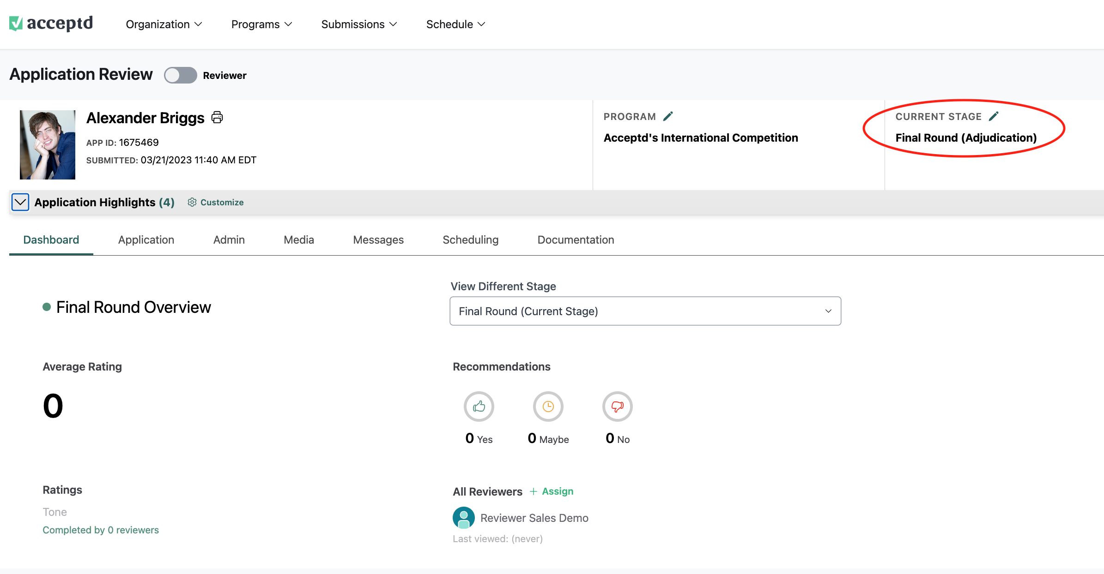This screenshot has width=1104, height=574.
Task: Click the Average Rating value 0
Action: click(53, 406)
